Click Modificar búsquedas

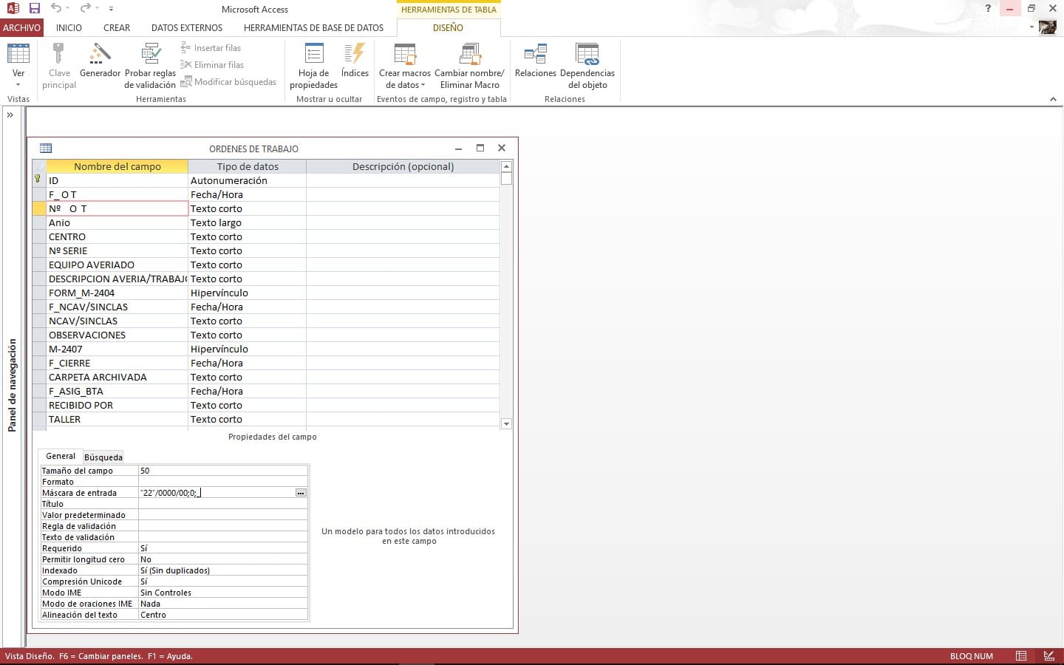(x=228, y=82)
